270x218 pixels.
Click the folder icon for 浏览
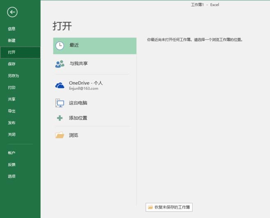tap(60, 135)
